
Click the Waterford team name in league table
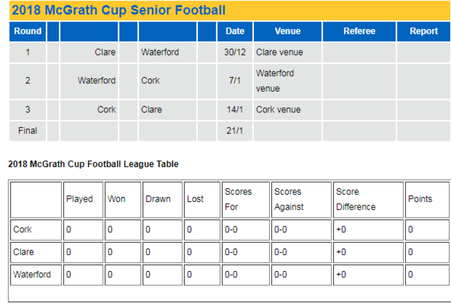coord(32,275)
